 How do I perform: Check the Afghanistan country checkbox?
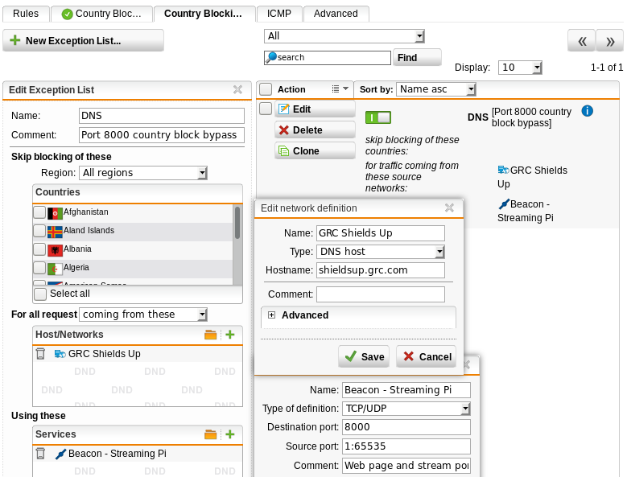click(39, 212)
